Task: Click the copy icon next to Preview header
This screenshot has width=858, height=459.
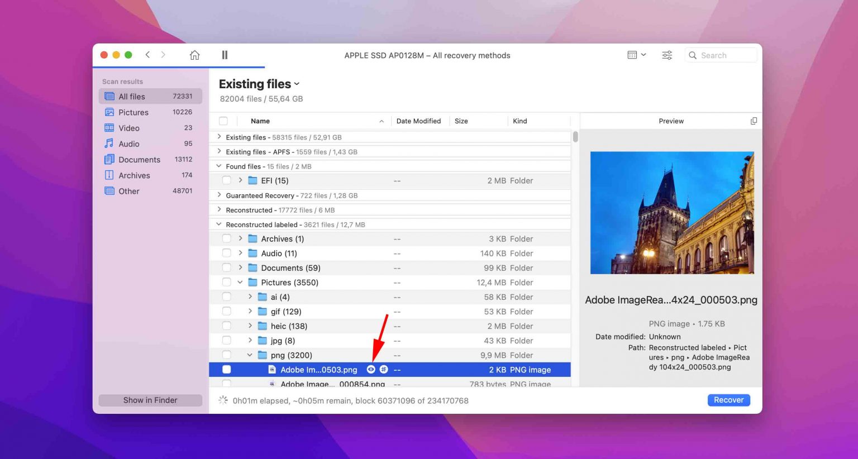Action: point(754,120)
